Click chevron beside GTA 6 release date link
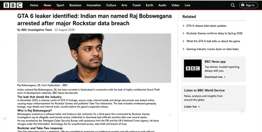The height and width of the screenshot is (132, 262). 183,26
